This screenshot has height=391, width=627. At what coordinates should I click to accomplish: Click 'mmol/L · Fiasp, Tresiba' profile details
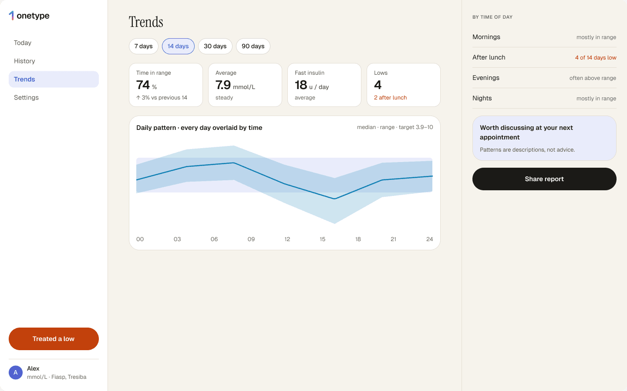click(x=57, y=377)
